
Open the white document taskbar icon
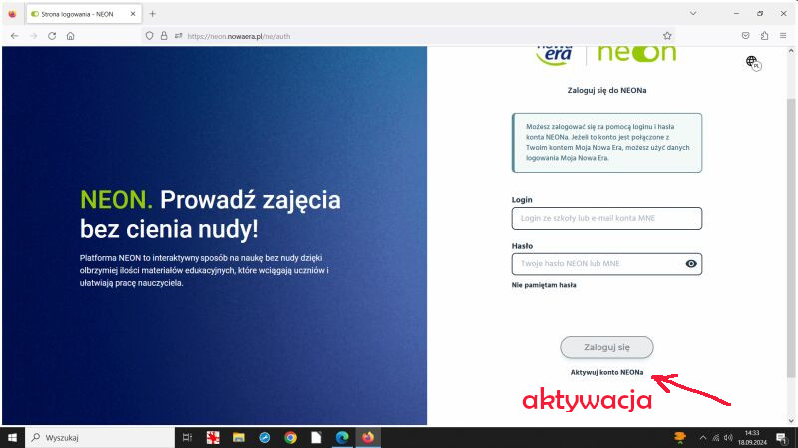coord(316,437)
